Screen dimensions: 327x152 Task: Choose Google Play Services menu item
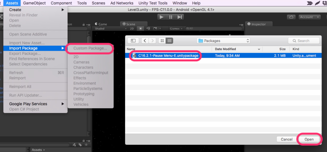click(x=35, y=104)
